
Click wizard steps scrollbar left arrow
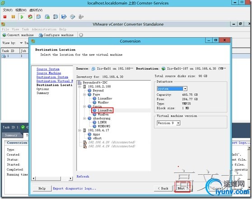[33, 178]
